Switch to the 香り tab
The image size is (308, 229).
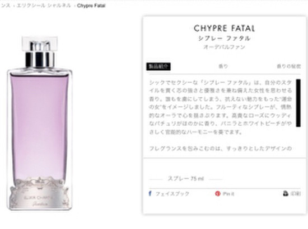click(223, 66)
